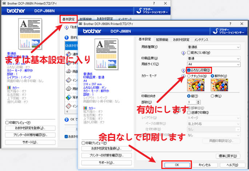Click the カラー rainbow icon in back window summary
This screenshot has width=249, height=171.
pos(9,87)
